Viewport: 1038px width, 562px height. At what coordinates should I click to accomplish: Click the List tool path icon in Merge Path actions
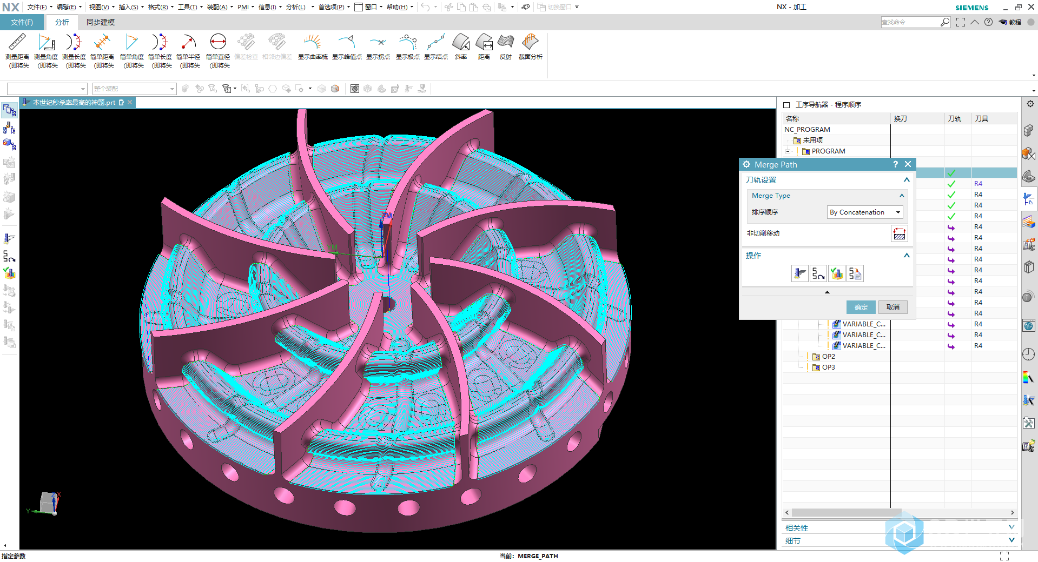(855, 273)
